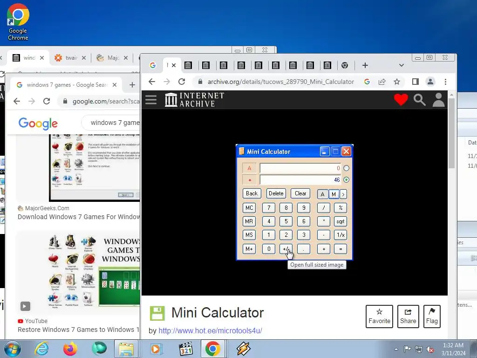Switch to the 'Majo' tab in back window

point(112,57)
